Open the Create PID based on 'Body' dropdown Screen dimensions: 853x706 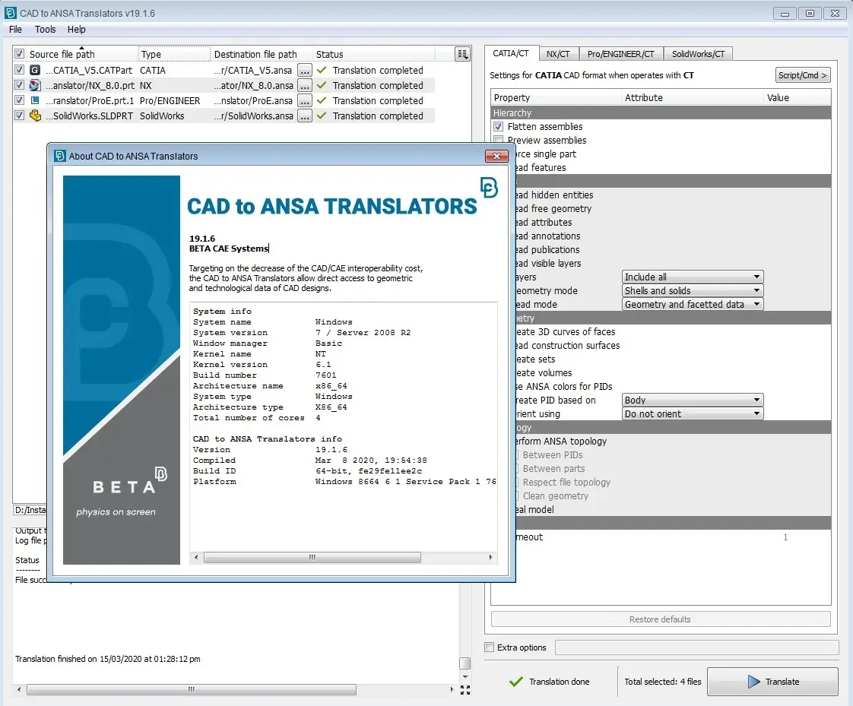tap(693, 400)
